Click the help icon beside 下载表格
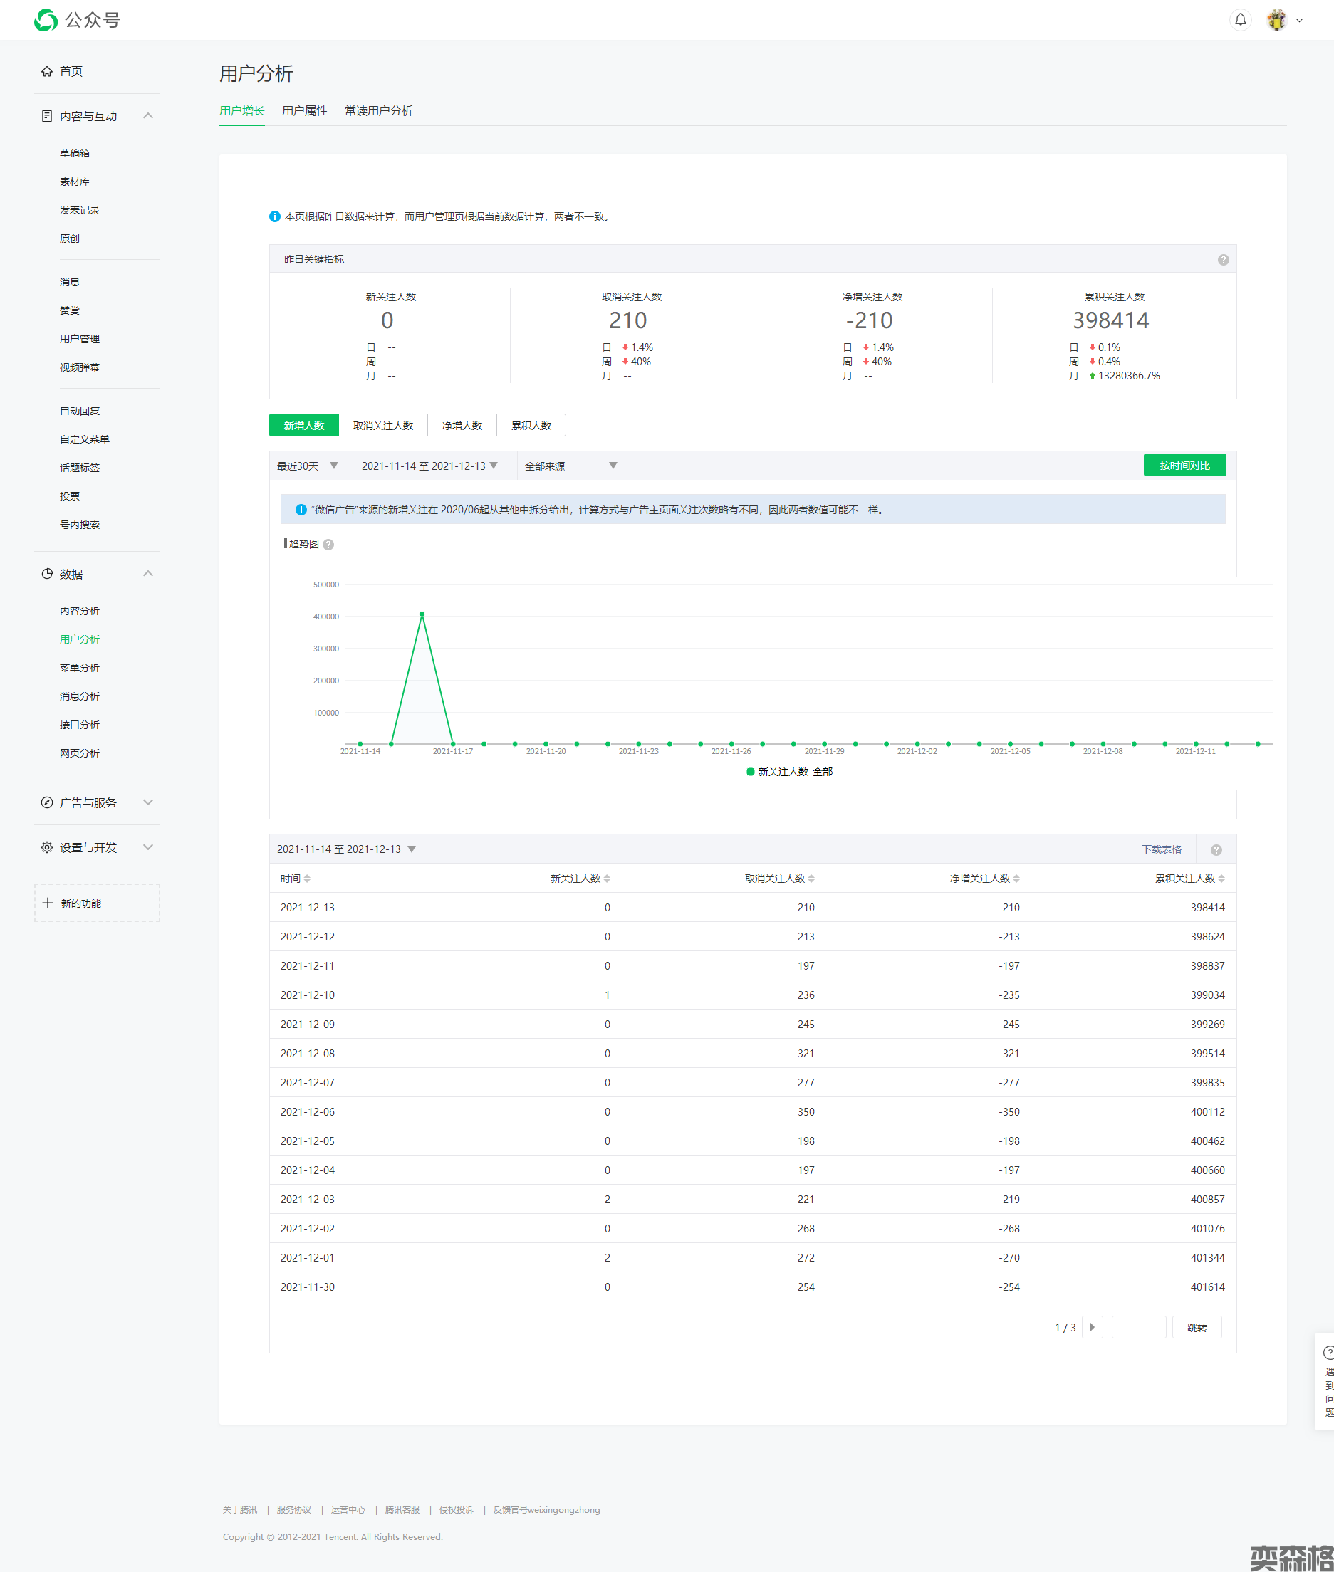Viewport: 1334px width, 1572px height. [x=1216, y=850]
